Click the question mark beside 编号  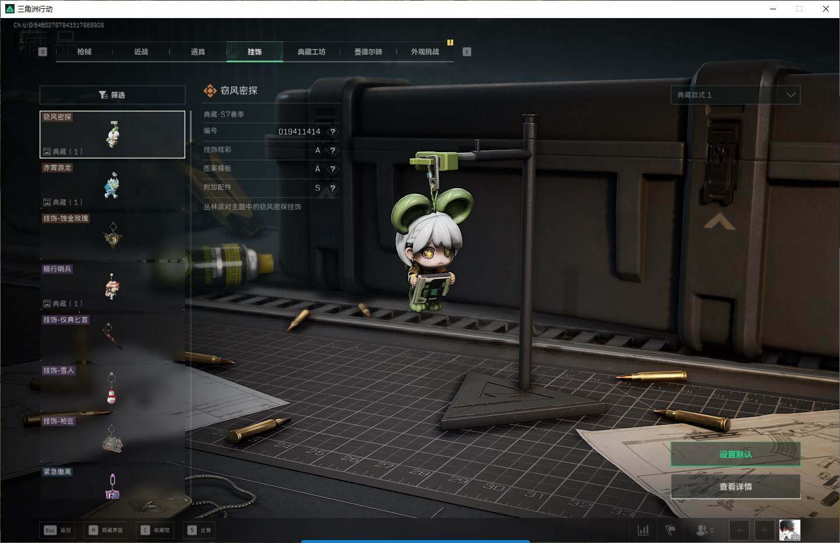pos(333,132)
